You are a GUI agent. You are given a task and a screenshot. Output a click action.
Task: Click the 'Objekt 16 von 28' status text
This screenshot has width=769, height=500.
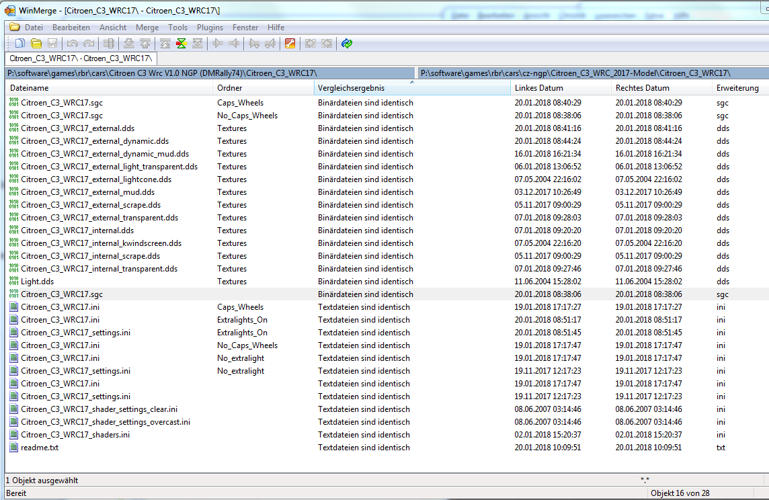click(680, 493)
